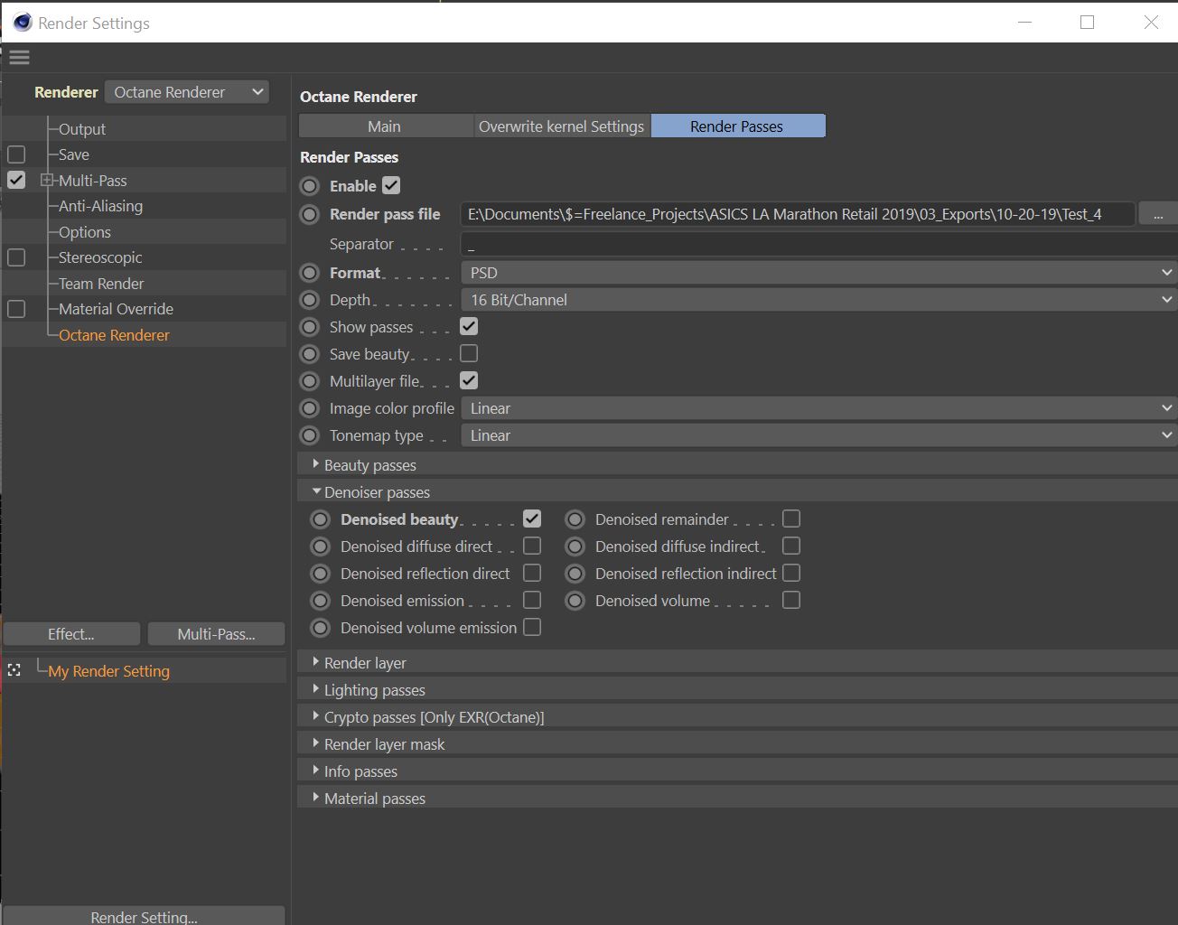This screenshot has width=1178, height=925.
Task: Expand the Beauty passes section
Action: pyautogui.click(x=315, y=464)
